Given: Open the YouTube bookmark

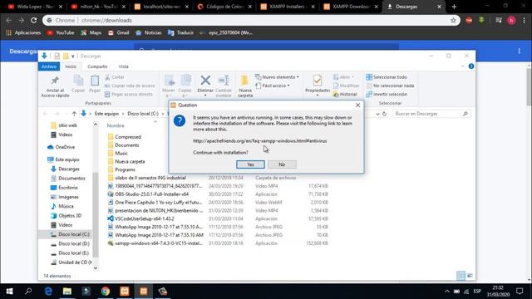Looking at the screenshot, I should coord(61,33).
